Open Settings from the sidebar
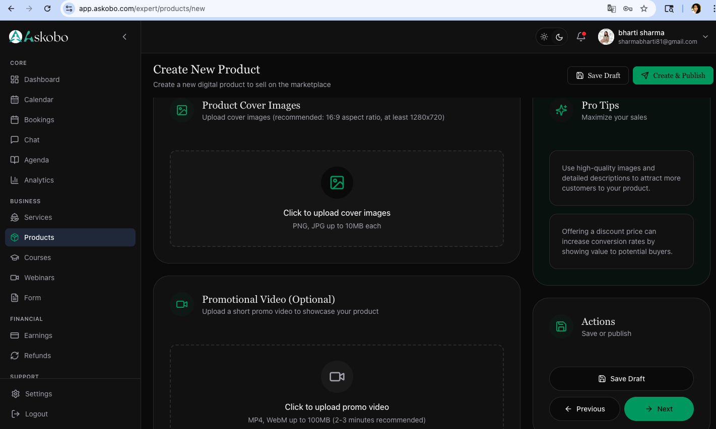 [38, 394]
